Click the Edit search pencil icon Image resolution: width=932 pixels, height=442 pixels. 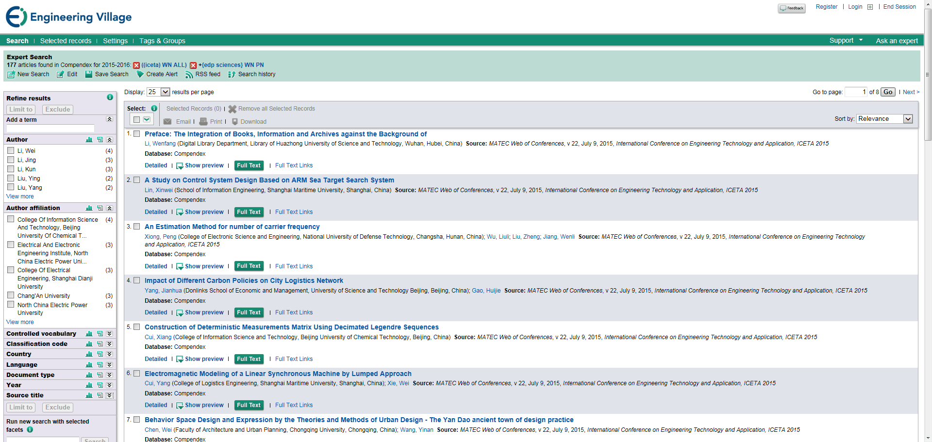point(60,75)
